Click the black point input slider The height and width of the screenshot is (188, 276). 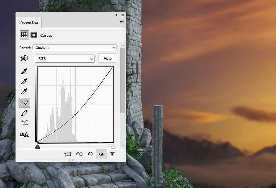(38, 147)
